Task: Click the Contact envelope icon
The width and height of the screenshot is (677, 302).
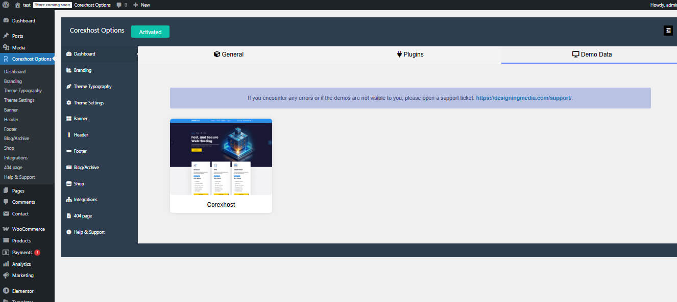Action: [x=6, y=214]
